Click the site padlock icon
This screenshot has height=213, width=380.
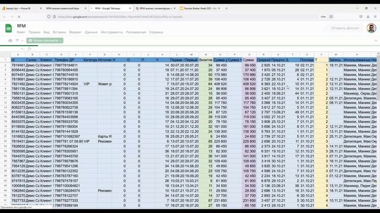(54, 17)
